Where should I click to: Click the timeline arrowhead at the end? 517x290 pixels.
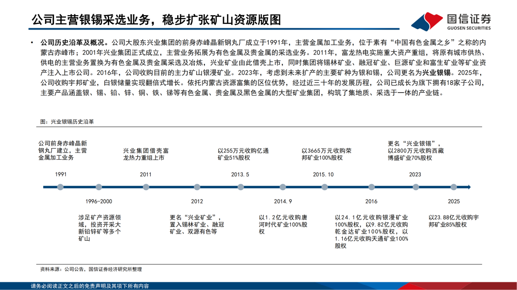pos(469,187)
